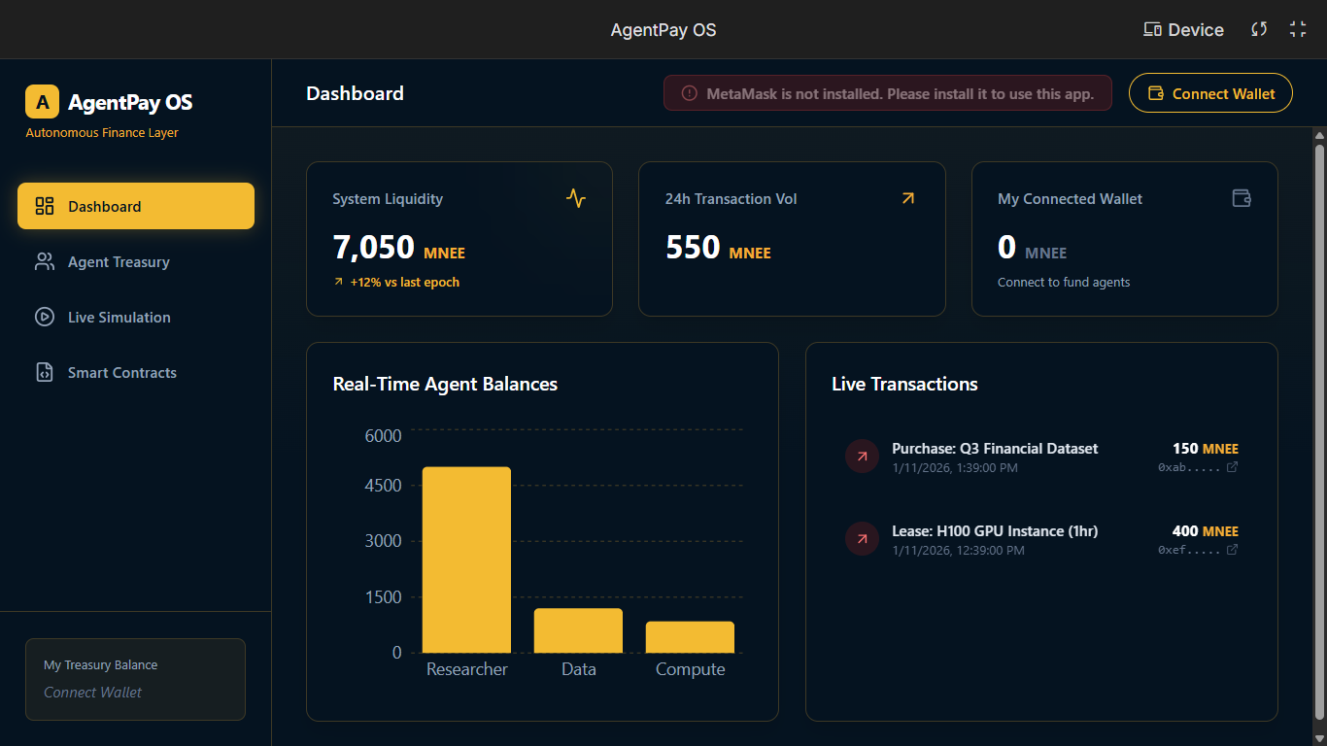Image resolution: width=1327 pixels, height=746 pixels.
Task: Click the alert icon in MetaMask warning
Action: tap(690, 93)
